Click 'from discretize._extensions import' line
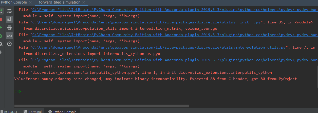Image resolution: width=318 pixels, height=113 pixels. (x=92, y=54)
